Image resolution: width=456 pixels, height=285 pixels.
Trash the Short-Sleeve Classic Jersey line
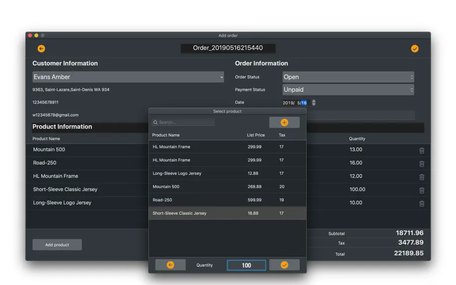pos(422,190)
